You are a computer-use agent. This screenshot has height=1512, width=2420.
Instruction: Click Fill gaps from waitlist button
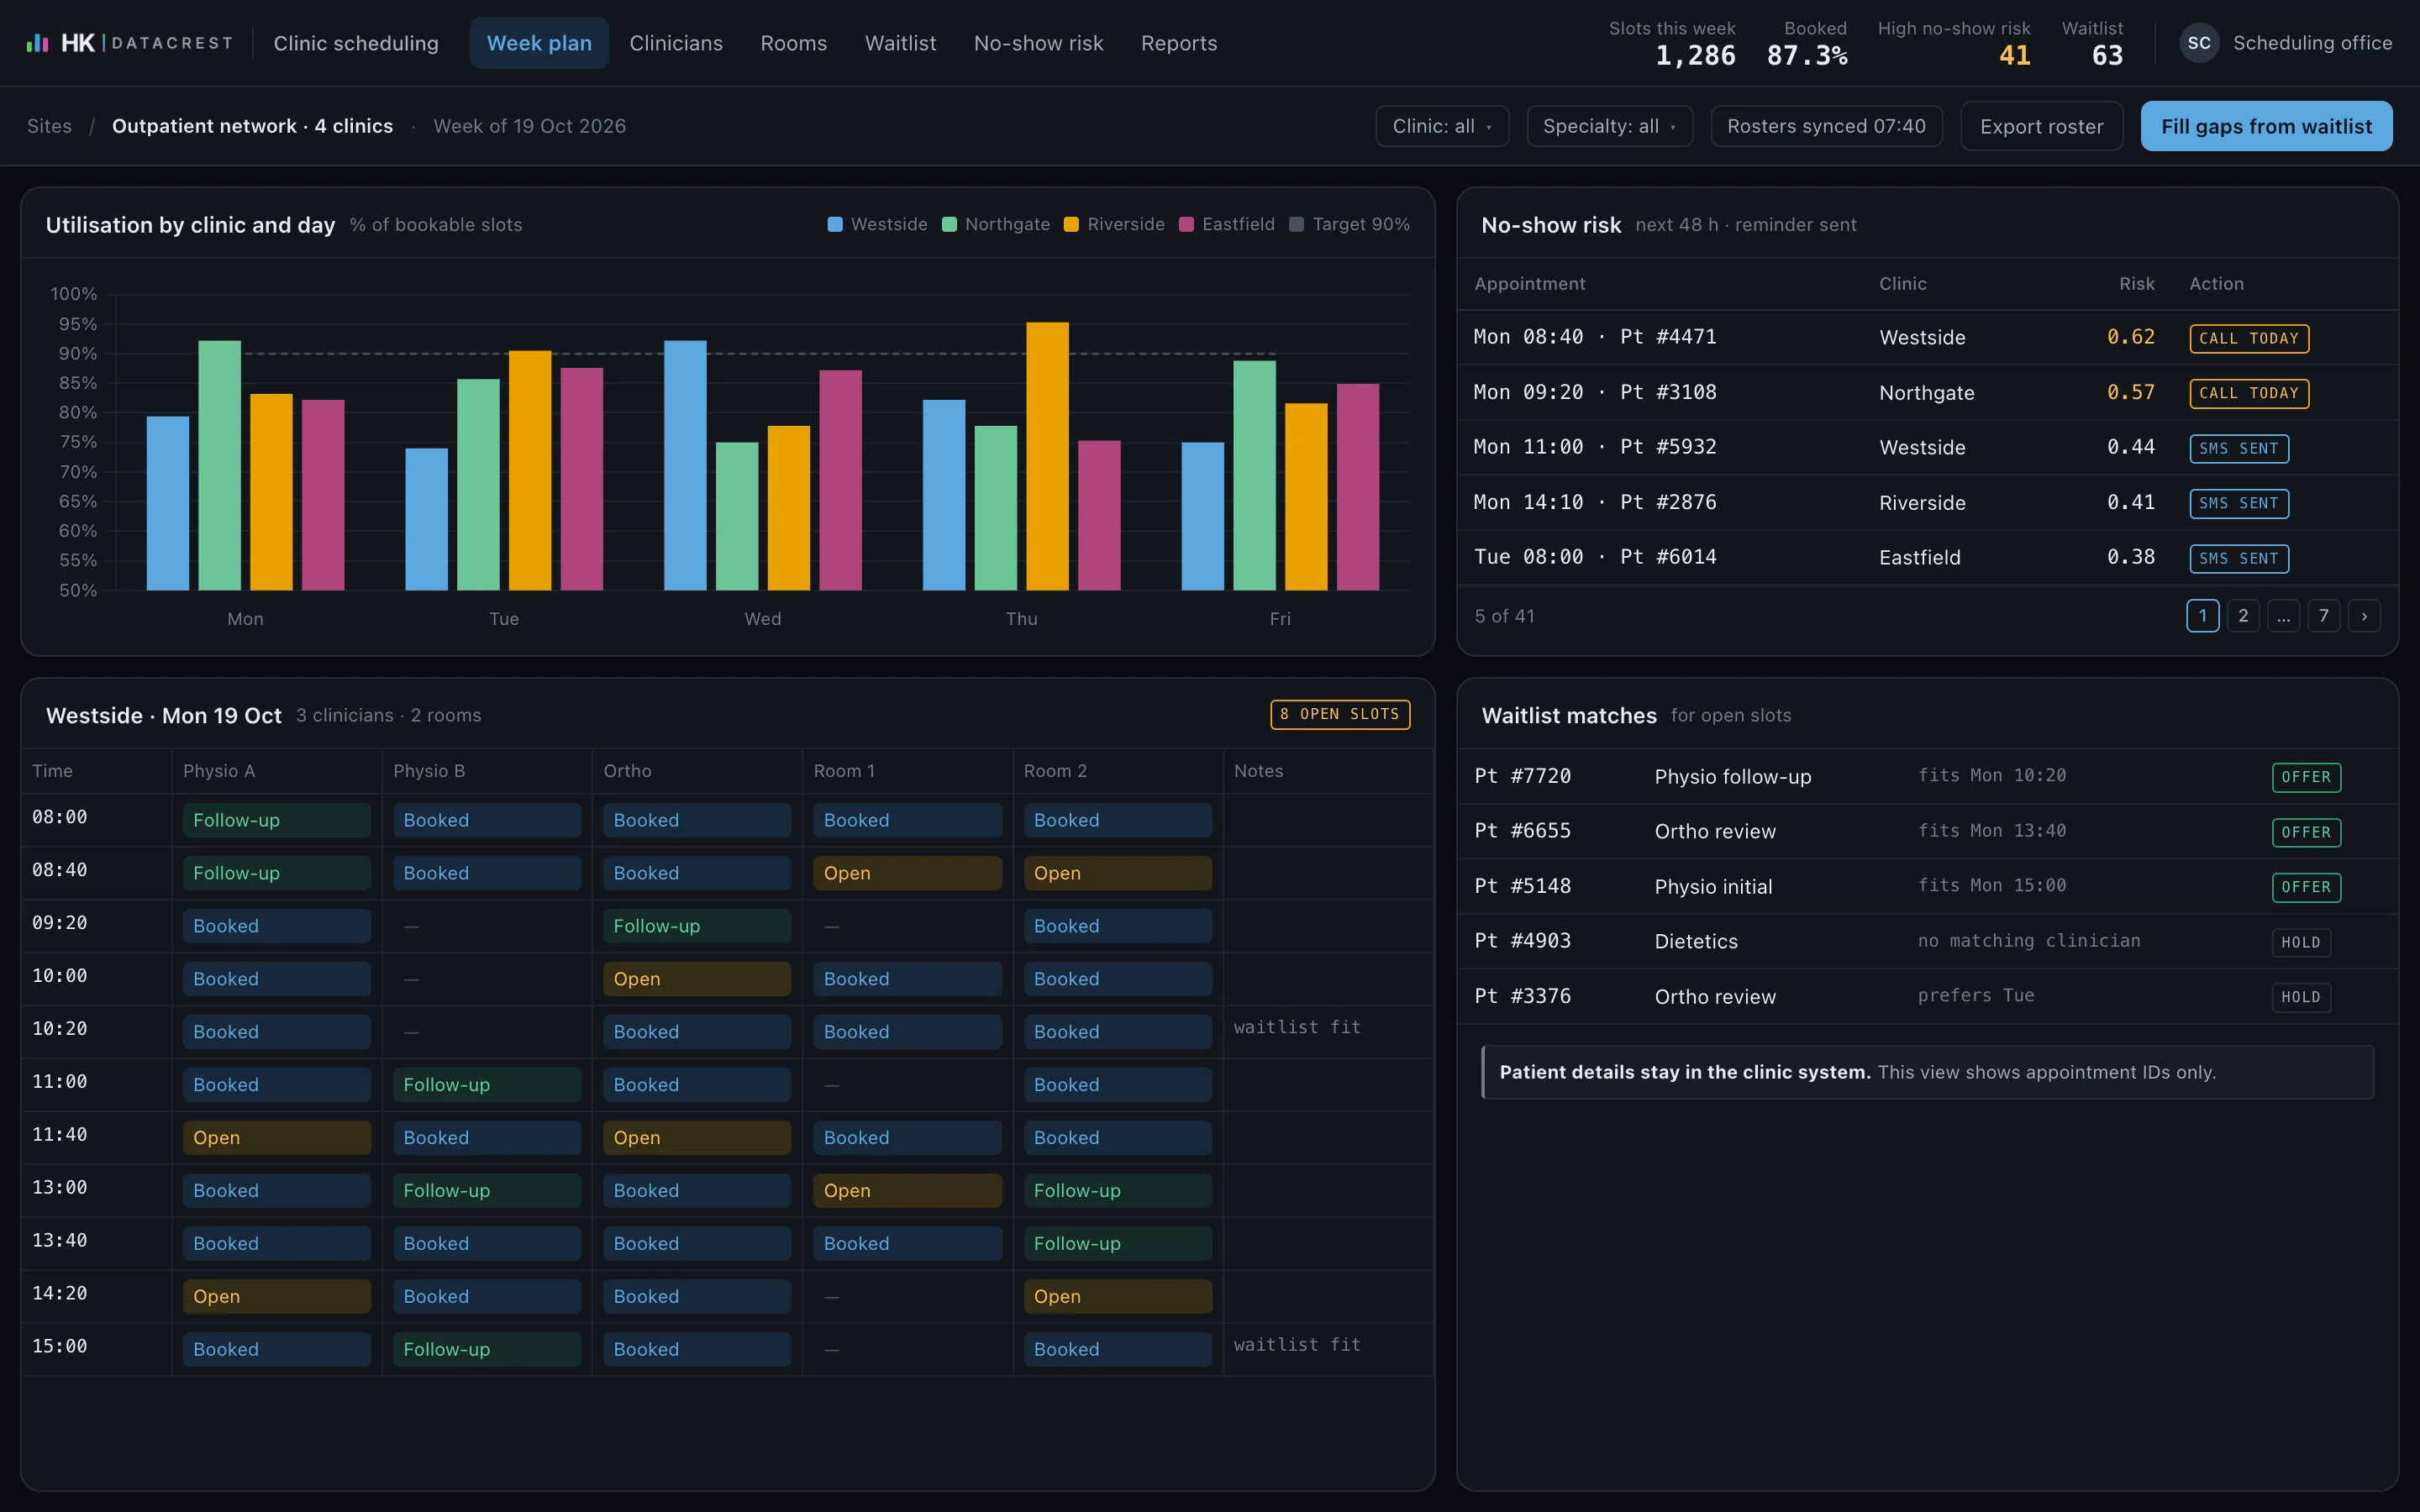2266,126
